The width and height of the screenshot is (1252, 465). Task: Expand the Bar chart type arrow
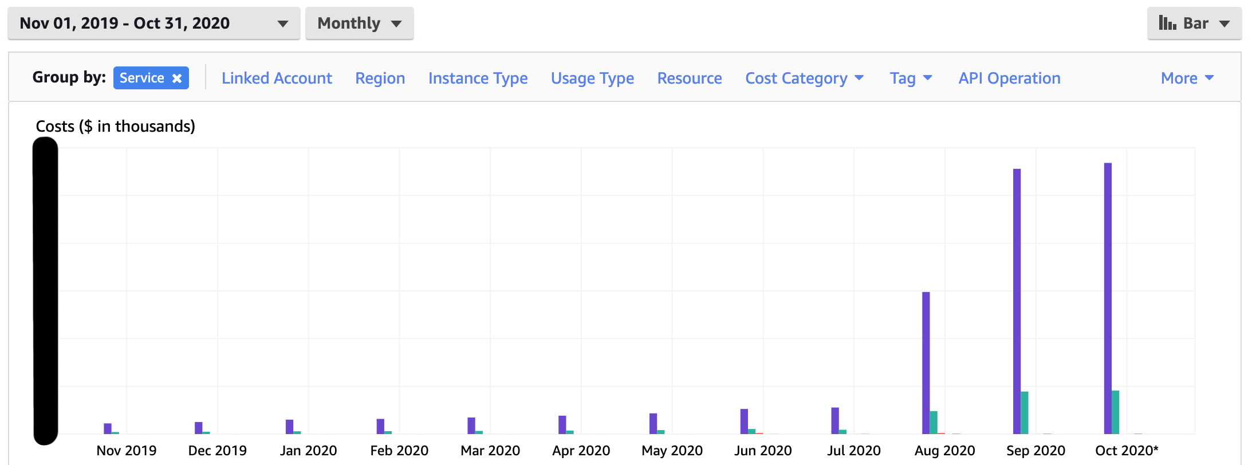tap(1225, 23)
